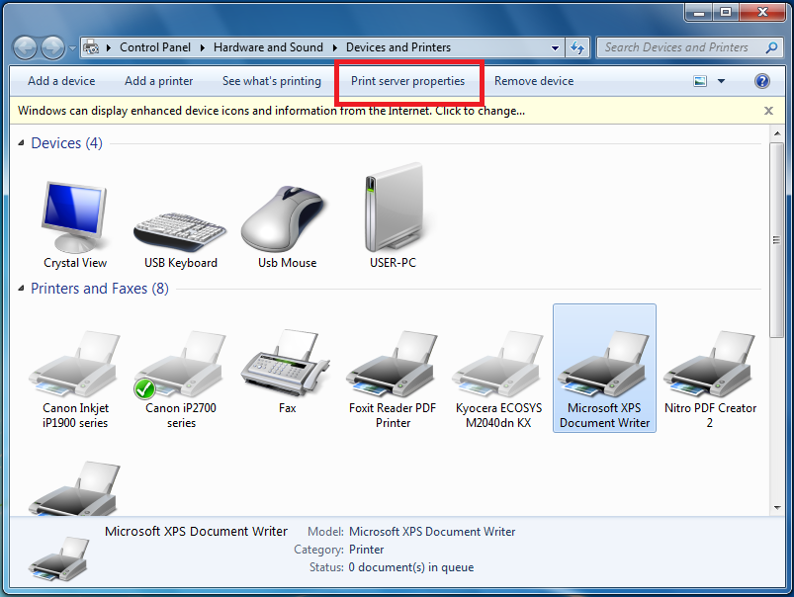Click See what's printing
Viewport: 794px width, 597px height.
point(271,81)
